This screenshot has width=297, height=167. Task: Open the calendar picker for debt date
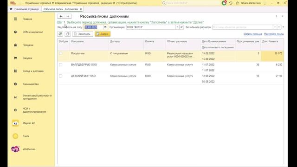point(105,27)
